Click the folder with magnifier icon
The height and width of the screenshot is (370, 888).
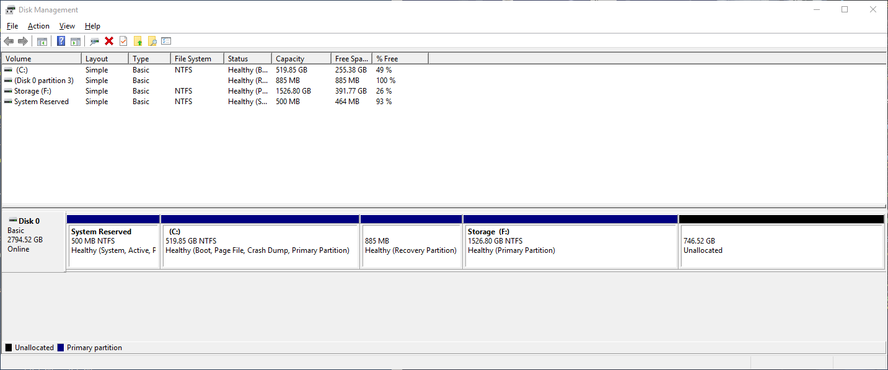[x=152, y=42]
